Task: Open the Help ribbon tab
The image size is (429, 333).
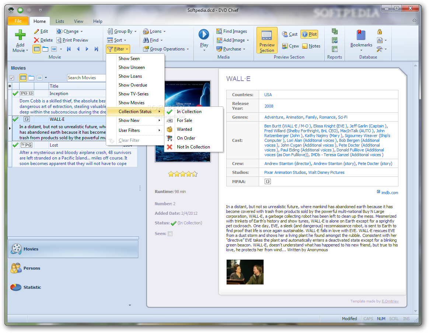Action: coord(98,21)
